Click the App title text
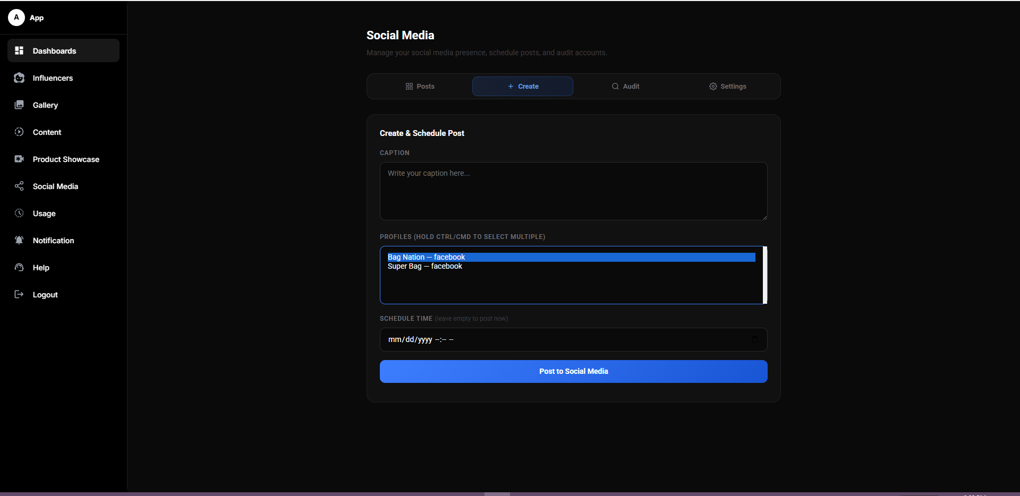Viewport: 1020px width, 496px height. point(37,18)
